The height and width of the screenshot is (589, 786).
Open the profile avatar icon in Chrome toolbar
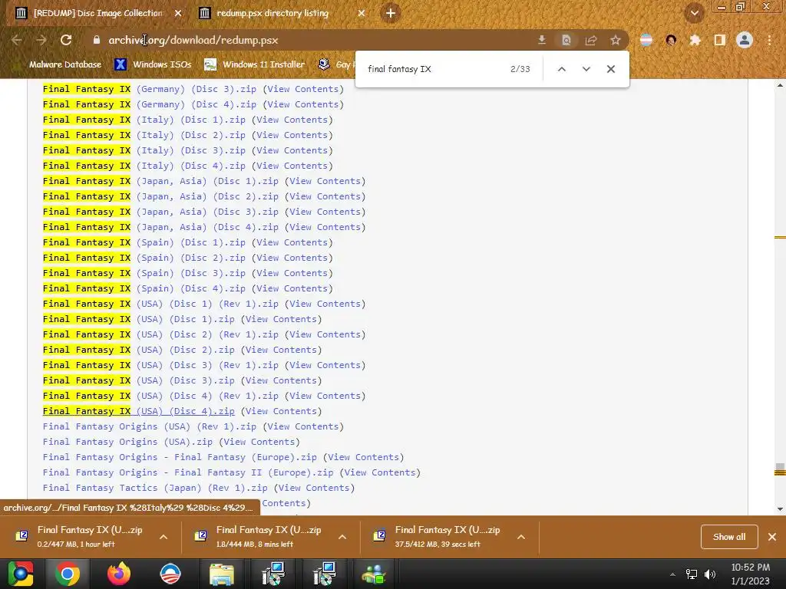tap(745, 40)
